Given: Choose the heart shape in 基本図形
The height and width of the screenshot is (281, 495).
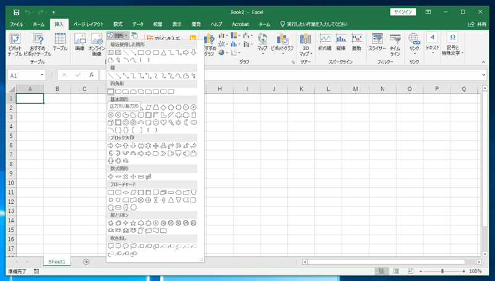Looking at the screenshot, I should [x=163, y=122].
